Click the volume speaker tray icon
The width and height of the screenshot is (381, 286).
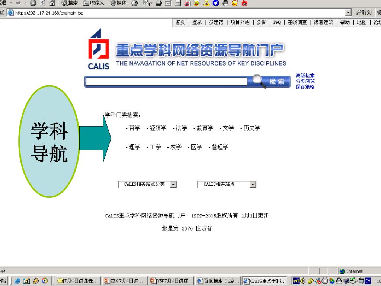303,281
